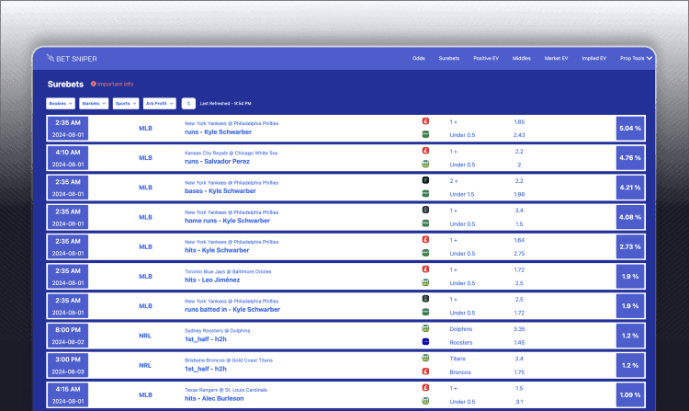The height and width of the screenshot is (411, 689).
Task: Click the dark bookie icon in home runs Schwarber row
Action: [x=425, y=210]
